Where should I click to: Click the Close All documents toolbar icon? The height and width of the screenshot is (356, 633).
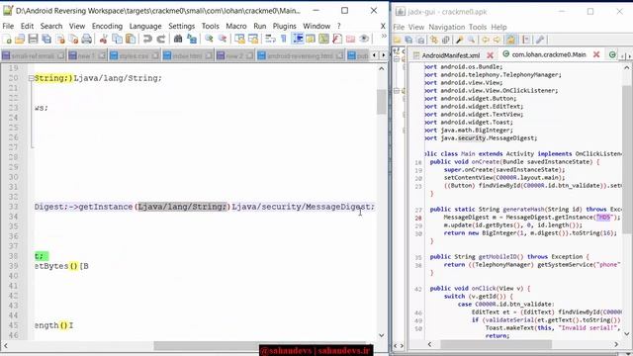(73, 39)
